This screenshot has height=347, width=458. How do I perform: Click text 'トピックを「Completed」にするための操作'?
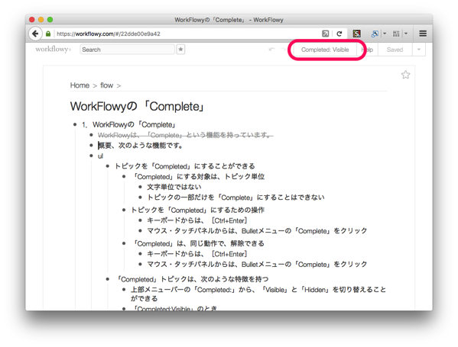(x=198, y=210)
